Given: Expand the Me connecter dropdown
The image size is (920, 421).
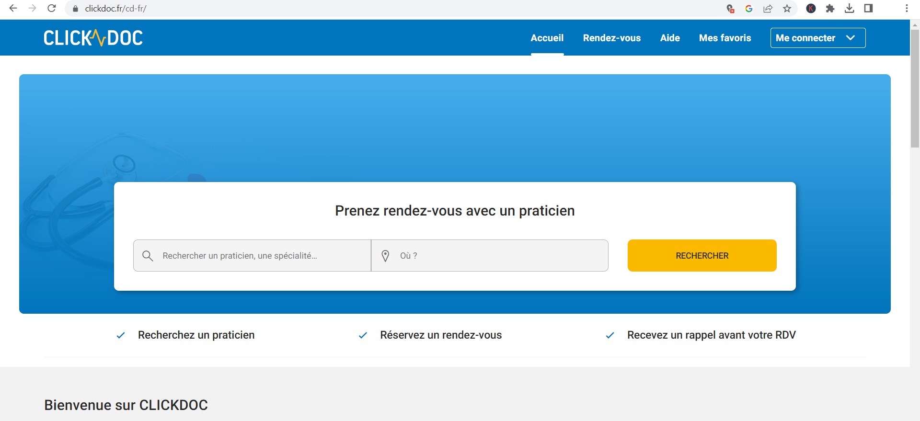Looking at the screenshot, I should click(x=817, y=38).
